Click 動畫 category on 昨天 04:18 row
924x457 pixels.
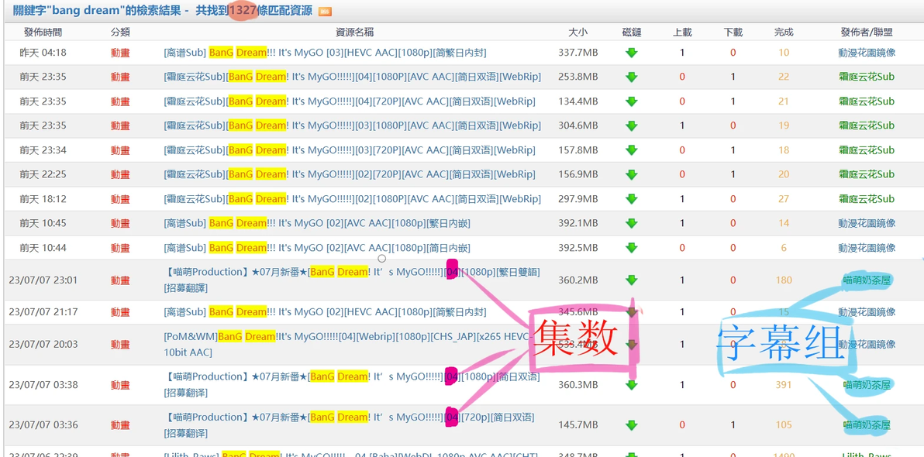120,53
